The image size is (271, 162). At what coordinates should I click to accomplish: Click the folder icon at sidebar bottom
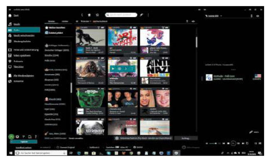coord(30,137)
